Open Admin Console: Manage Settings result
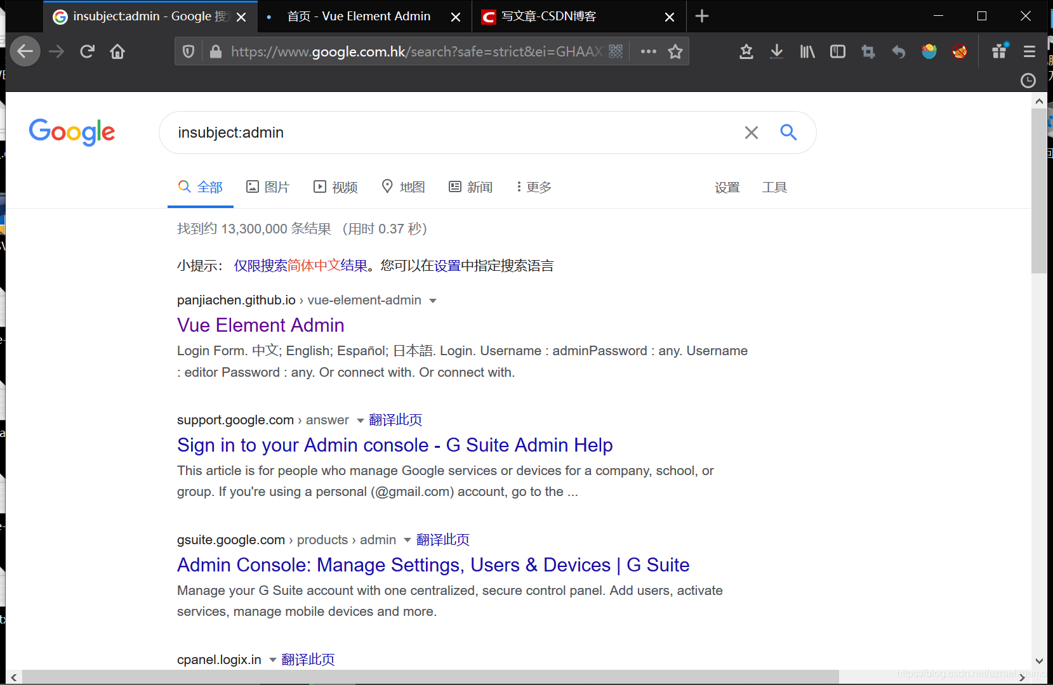This screenshot has height=685, width=1053. click(434, 565)
